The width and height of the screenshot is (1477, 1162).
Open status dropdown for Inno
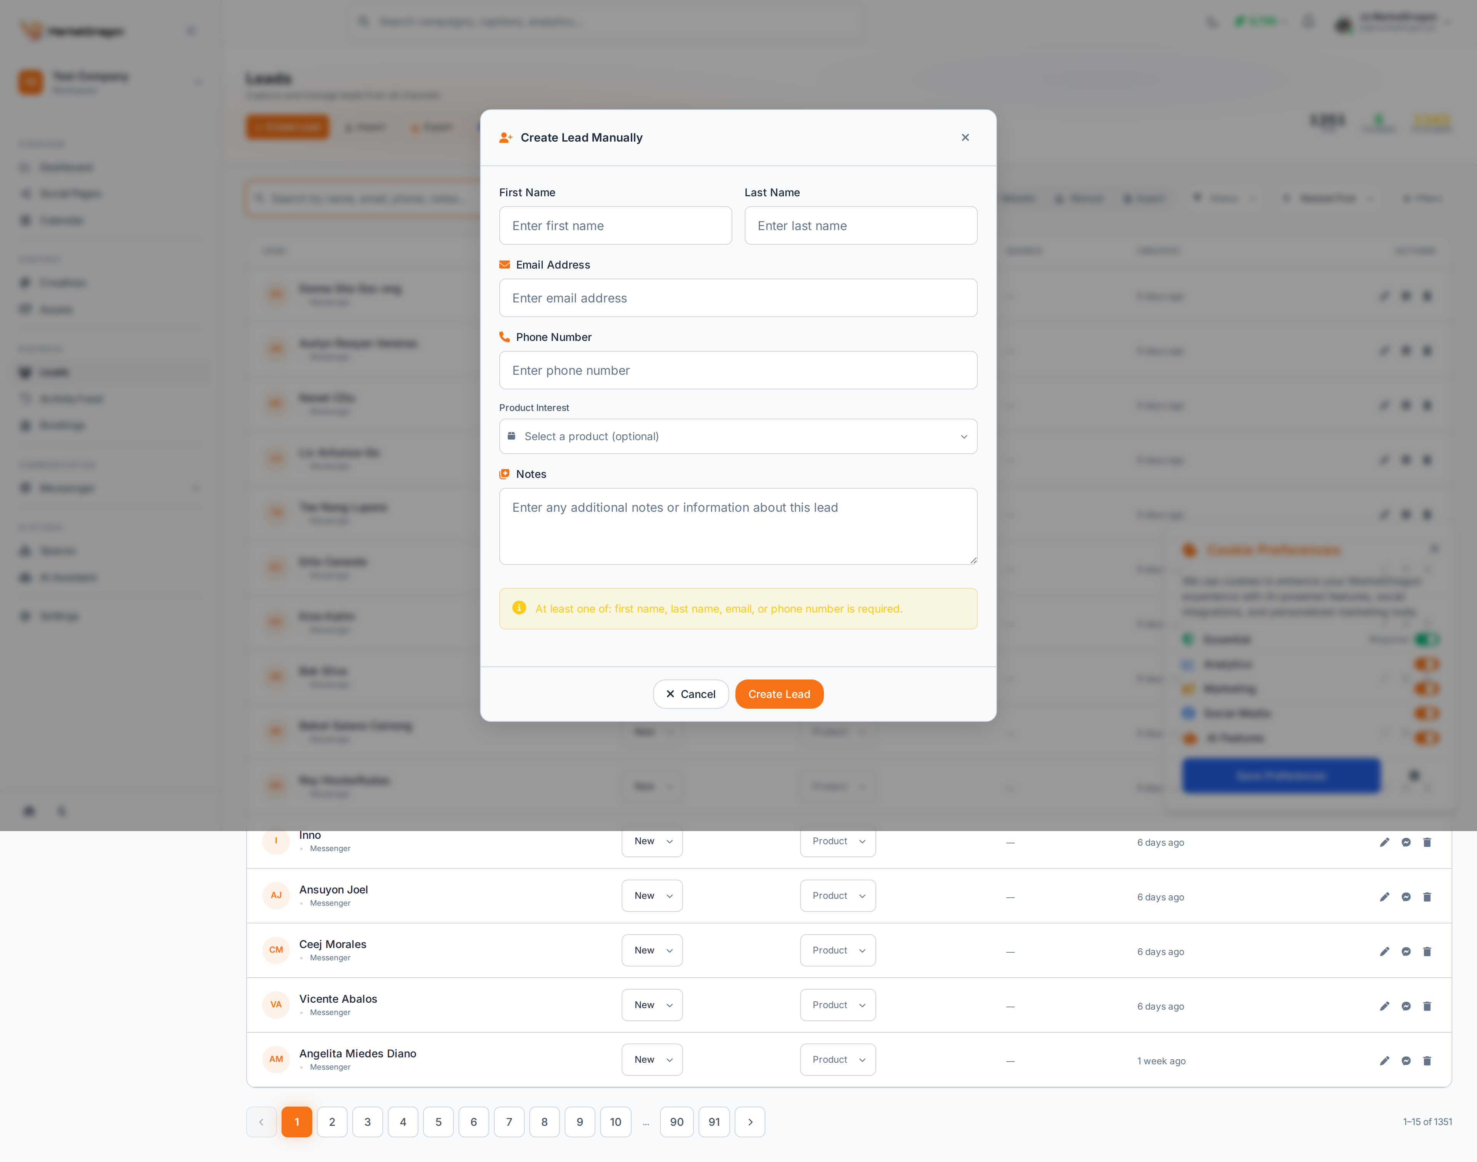652,841
